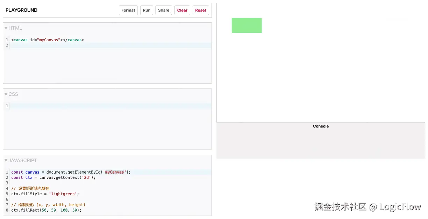This screenshot has height=219, width=428.
Task: Click into the empty CSS editor line
Action: click(110, 106)
